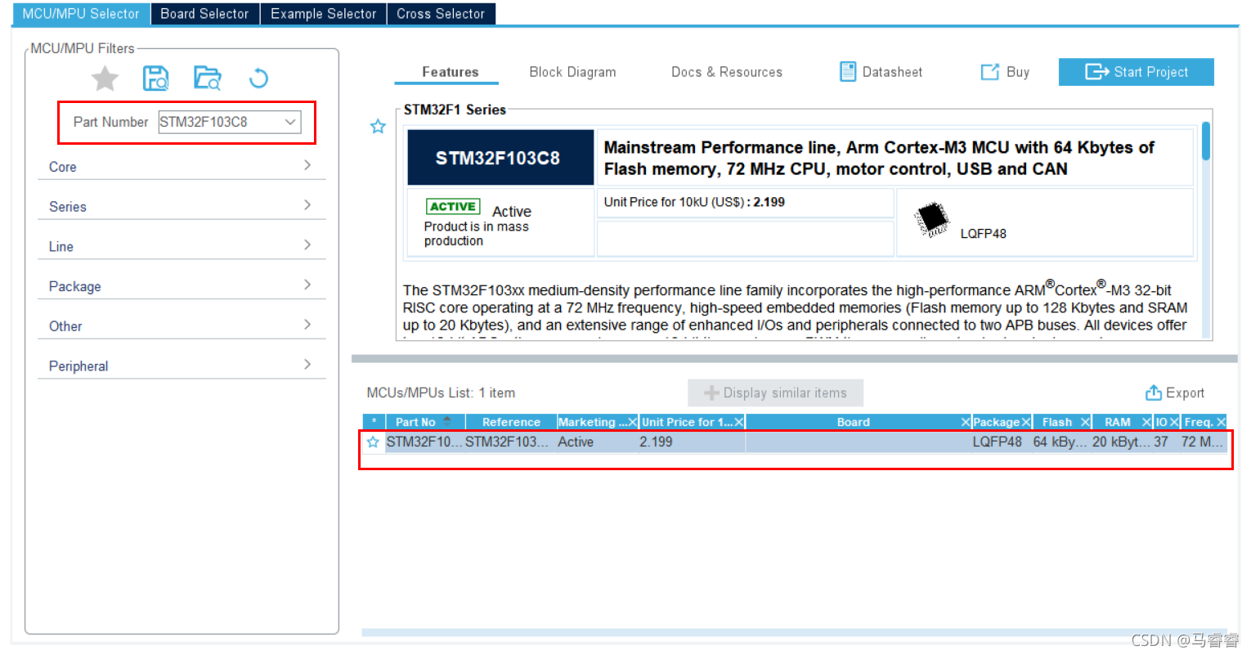Open the Block Diagram tab
This screenshot has width=1251, height=655.
572,72
